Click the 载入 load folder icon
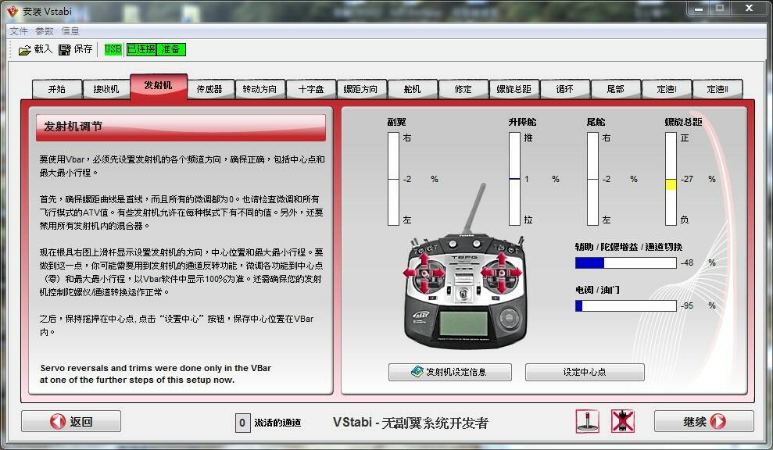 click(x=24, y=50)
